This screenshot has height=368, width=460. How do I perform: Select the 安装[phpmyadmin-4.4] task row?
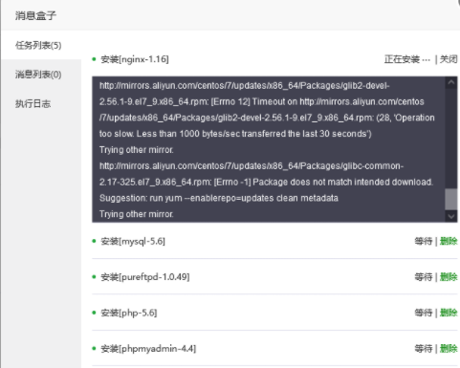(x=274, y=349)
